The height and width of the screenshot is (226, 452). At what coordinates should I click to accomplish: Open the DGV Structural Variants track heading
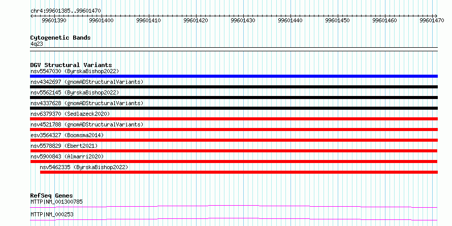[x=71, y=65]
